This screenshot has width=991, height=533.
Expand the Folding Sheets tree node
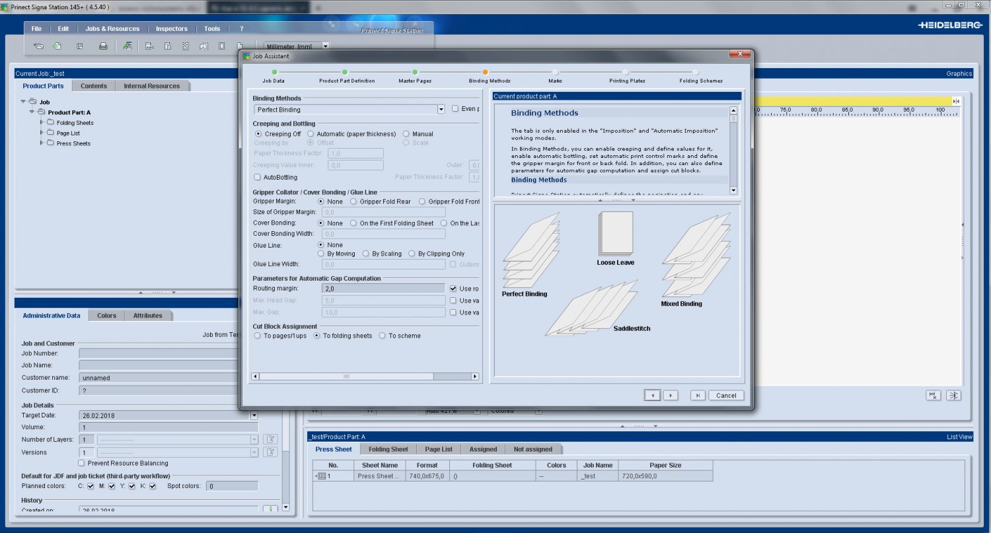[42, 122]
